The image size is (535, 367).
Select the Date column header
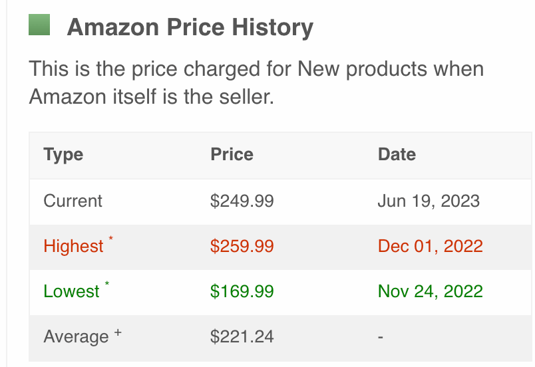pyautogui.click(x=397, y=155)
